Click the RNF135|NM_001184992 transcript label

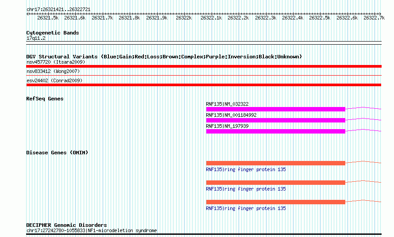(x=231, y=115)
